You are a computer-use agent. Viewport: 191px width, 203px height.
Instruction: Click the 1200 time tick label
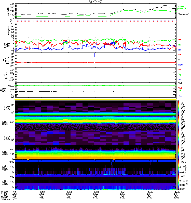[176, 198]
